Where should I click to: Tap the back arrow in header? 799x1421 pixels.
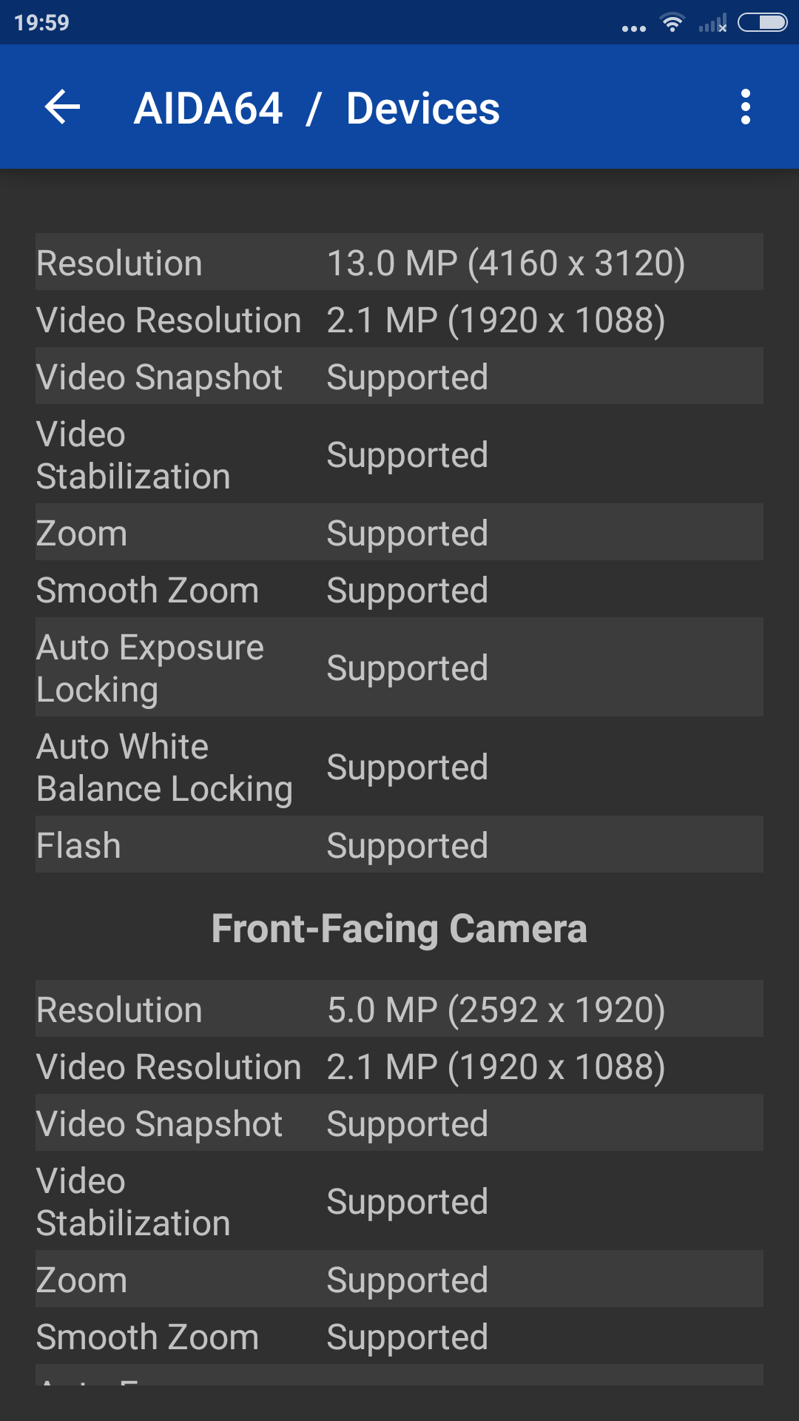tap(63, 107)
